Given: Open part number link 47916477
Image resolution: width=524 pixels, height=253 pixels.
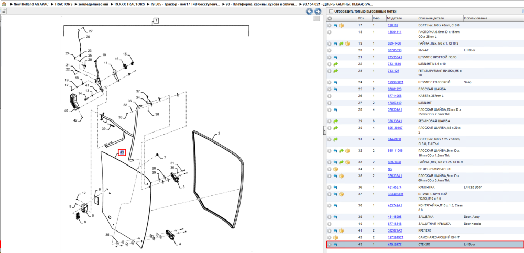Looking at the screenshot, I should (x=395, y=244).
